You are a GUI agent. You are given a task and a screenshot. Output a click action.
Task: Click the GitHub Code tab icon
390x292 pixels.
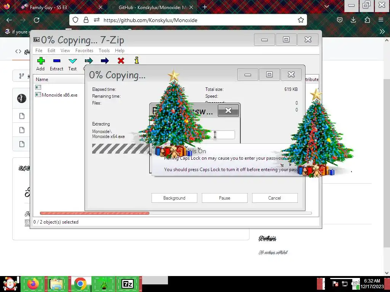18,51
